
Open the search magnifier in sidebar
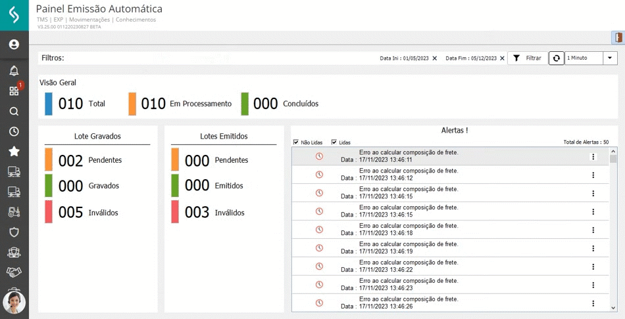click(14, 112)
